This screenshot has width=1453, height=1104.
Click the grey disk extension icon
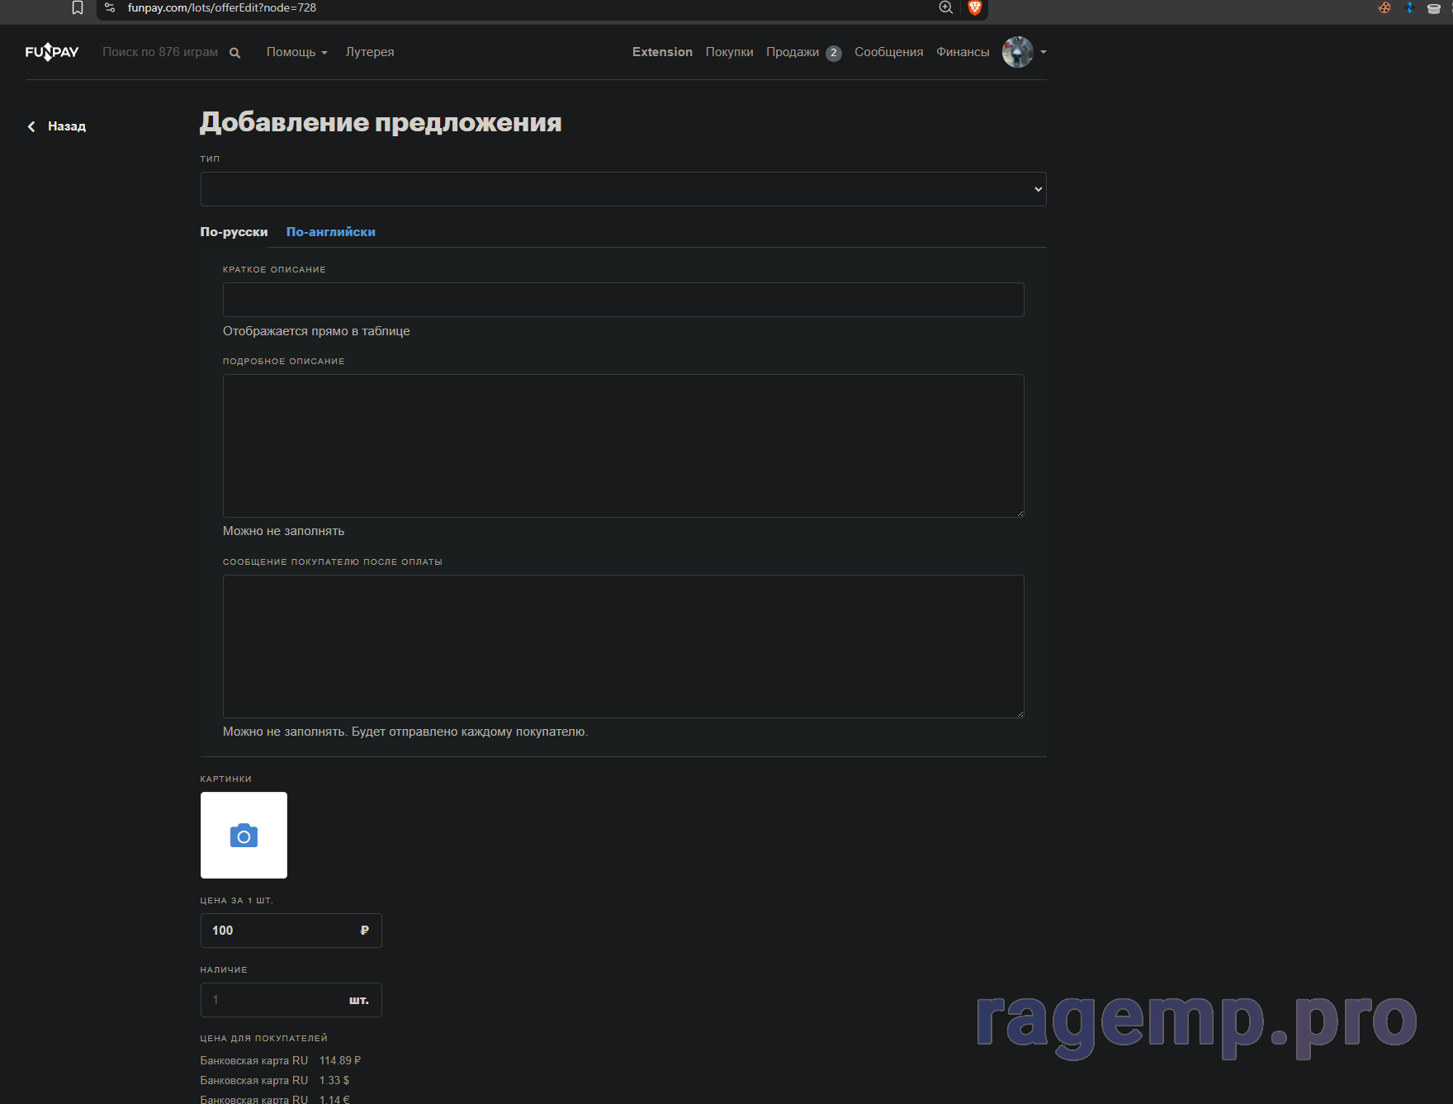point(1434,8)
